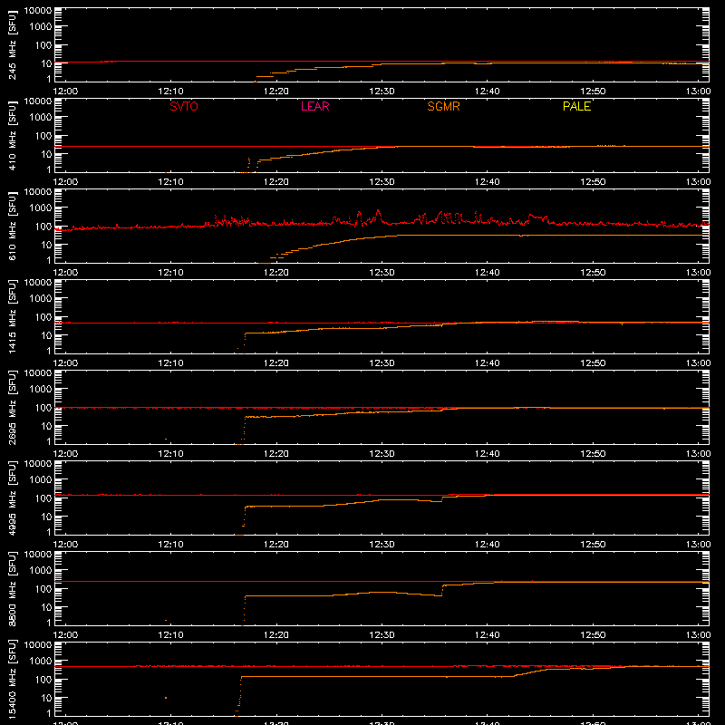Click 12:20 under the 410 MHz panel
This screenshot has height=725, width=725.
(x=276, y=182)
